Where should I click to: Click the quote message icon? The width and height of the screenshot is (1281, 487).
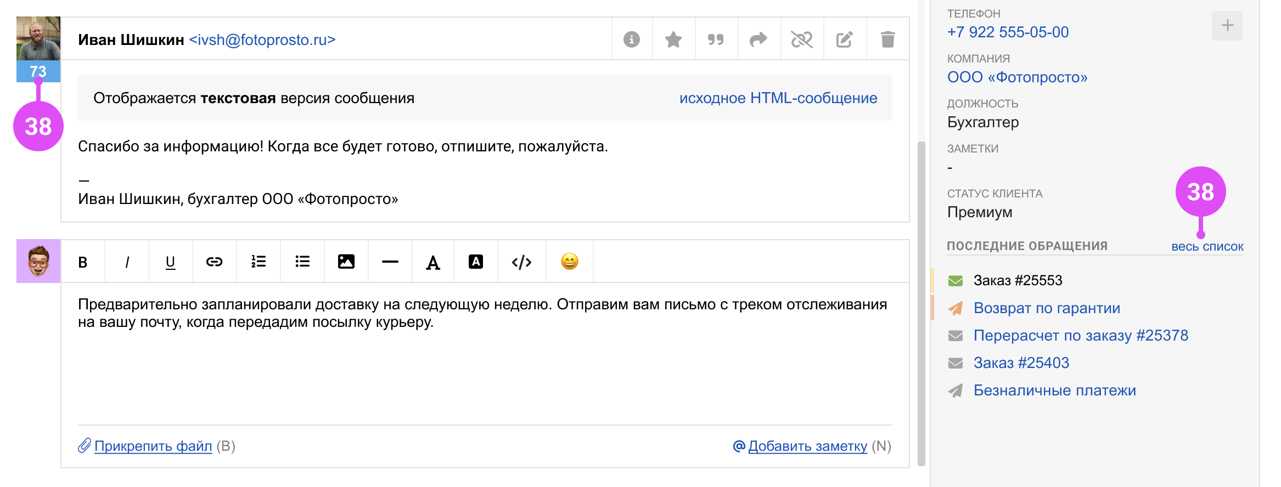(716, 39)
